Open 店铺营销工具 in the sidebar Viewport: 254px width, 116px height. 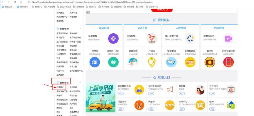coord(62,91)
